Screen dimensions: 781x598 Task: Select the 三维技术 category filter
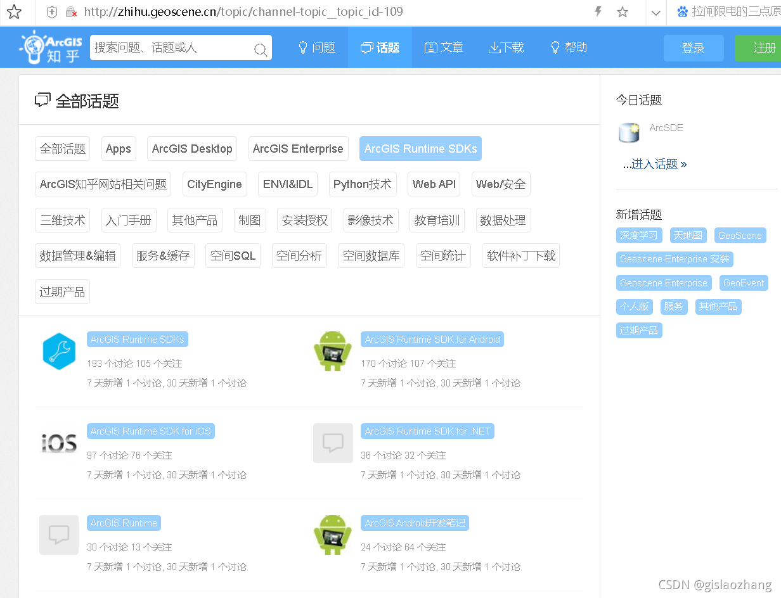tap(63, 220)
